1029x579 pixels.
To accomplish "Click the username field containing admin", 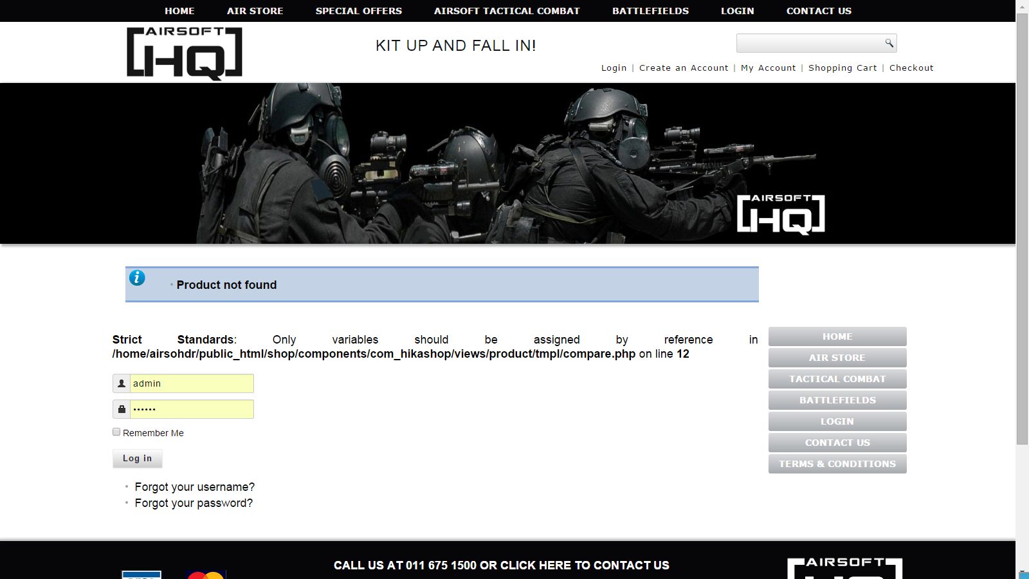I will coord(192,383).
